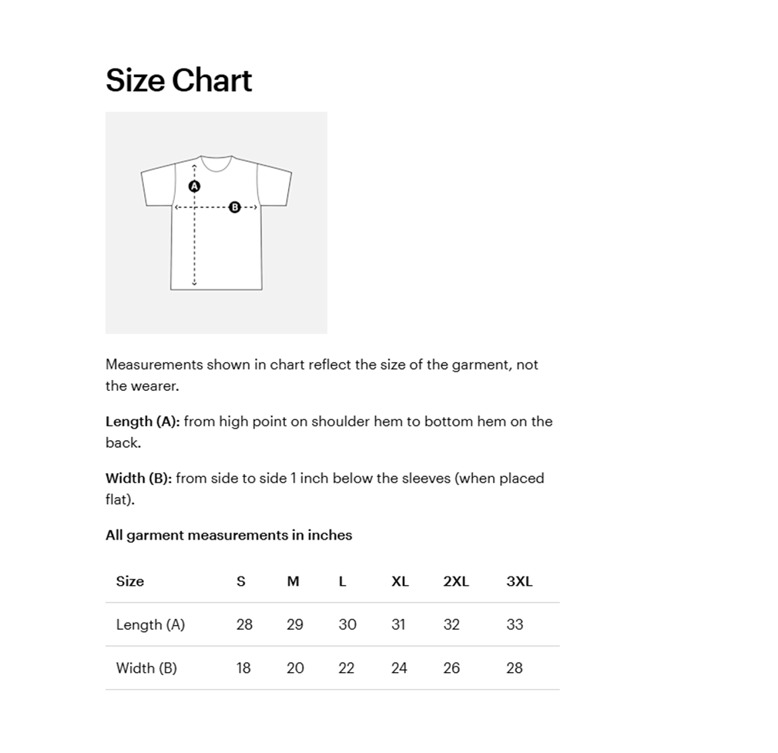Click the length value 30 for size L

click(347, 624)
